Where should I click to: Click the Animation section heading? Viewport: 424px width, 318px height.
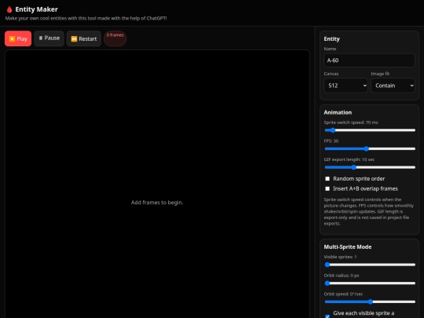coord(338,112)
